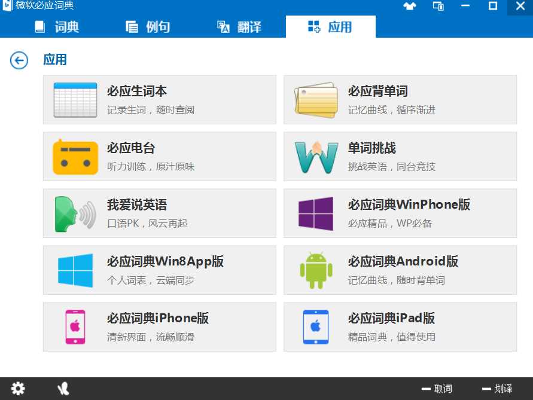Screen dimensions: 533x400
Task: Launch 必应电台 radio icon
Action: coord(75,157)
